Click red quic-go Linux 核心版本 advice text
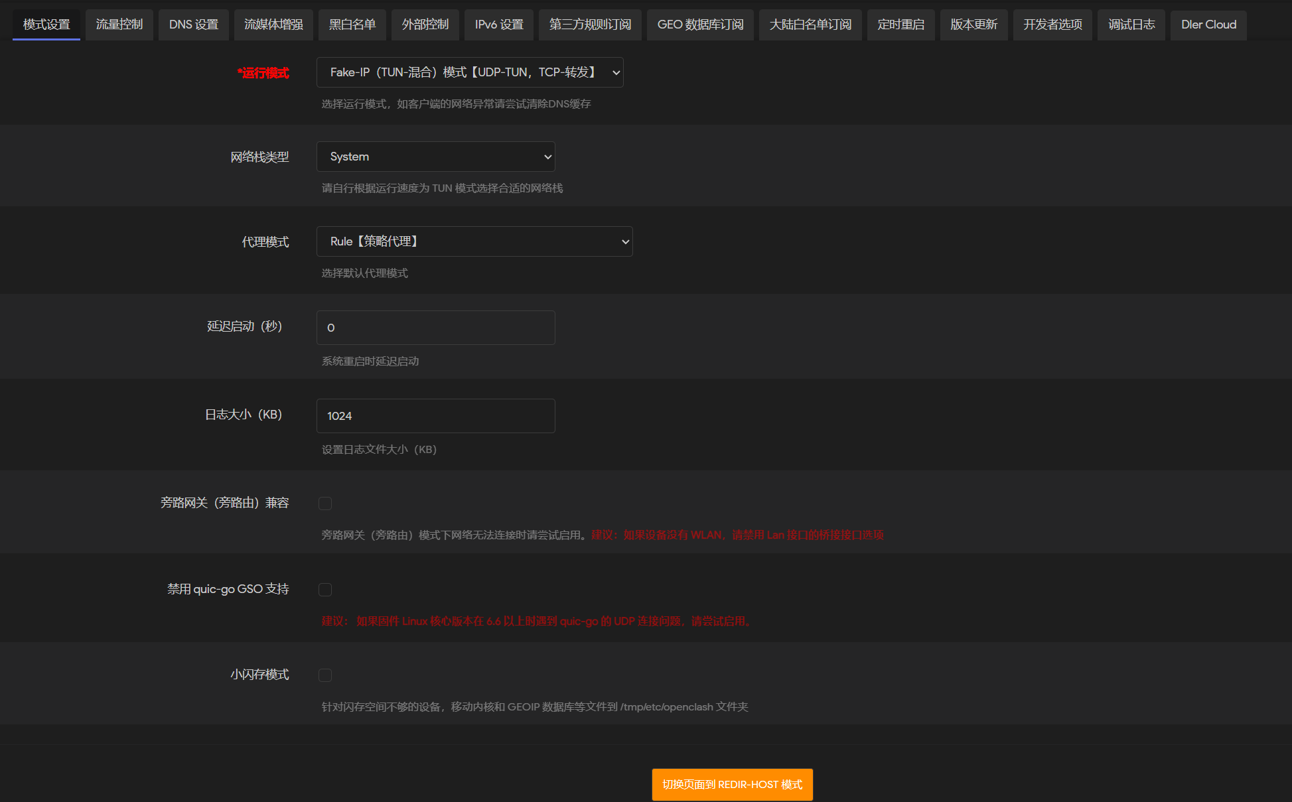1292x802 pixels. 536,622
